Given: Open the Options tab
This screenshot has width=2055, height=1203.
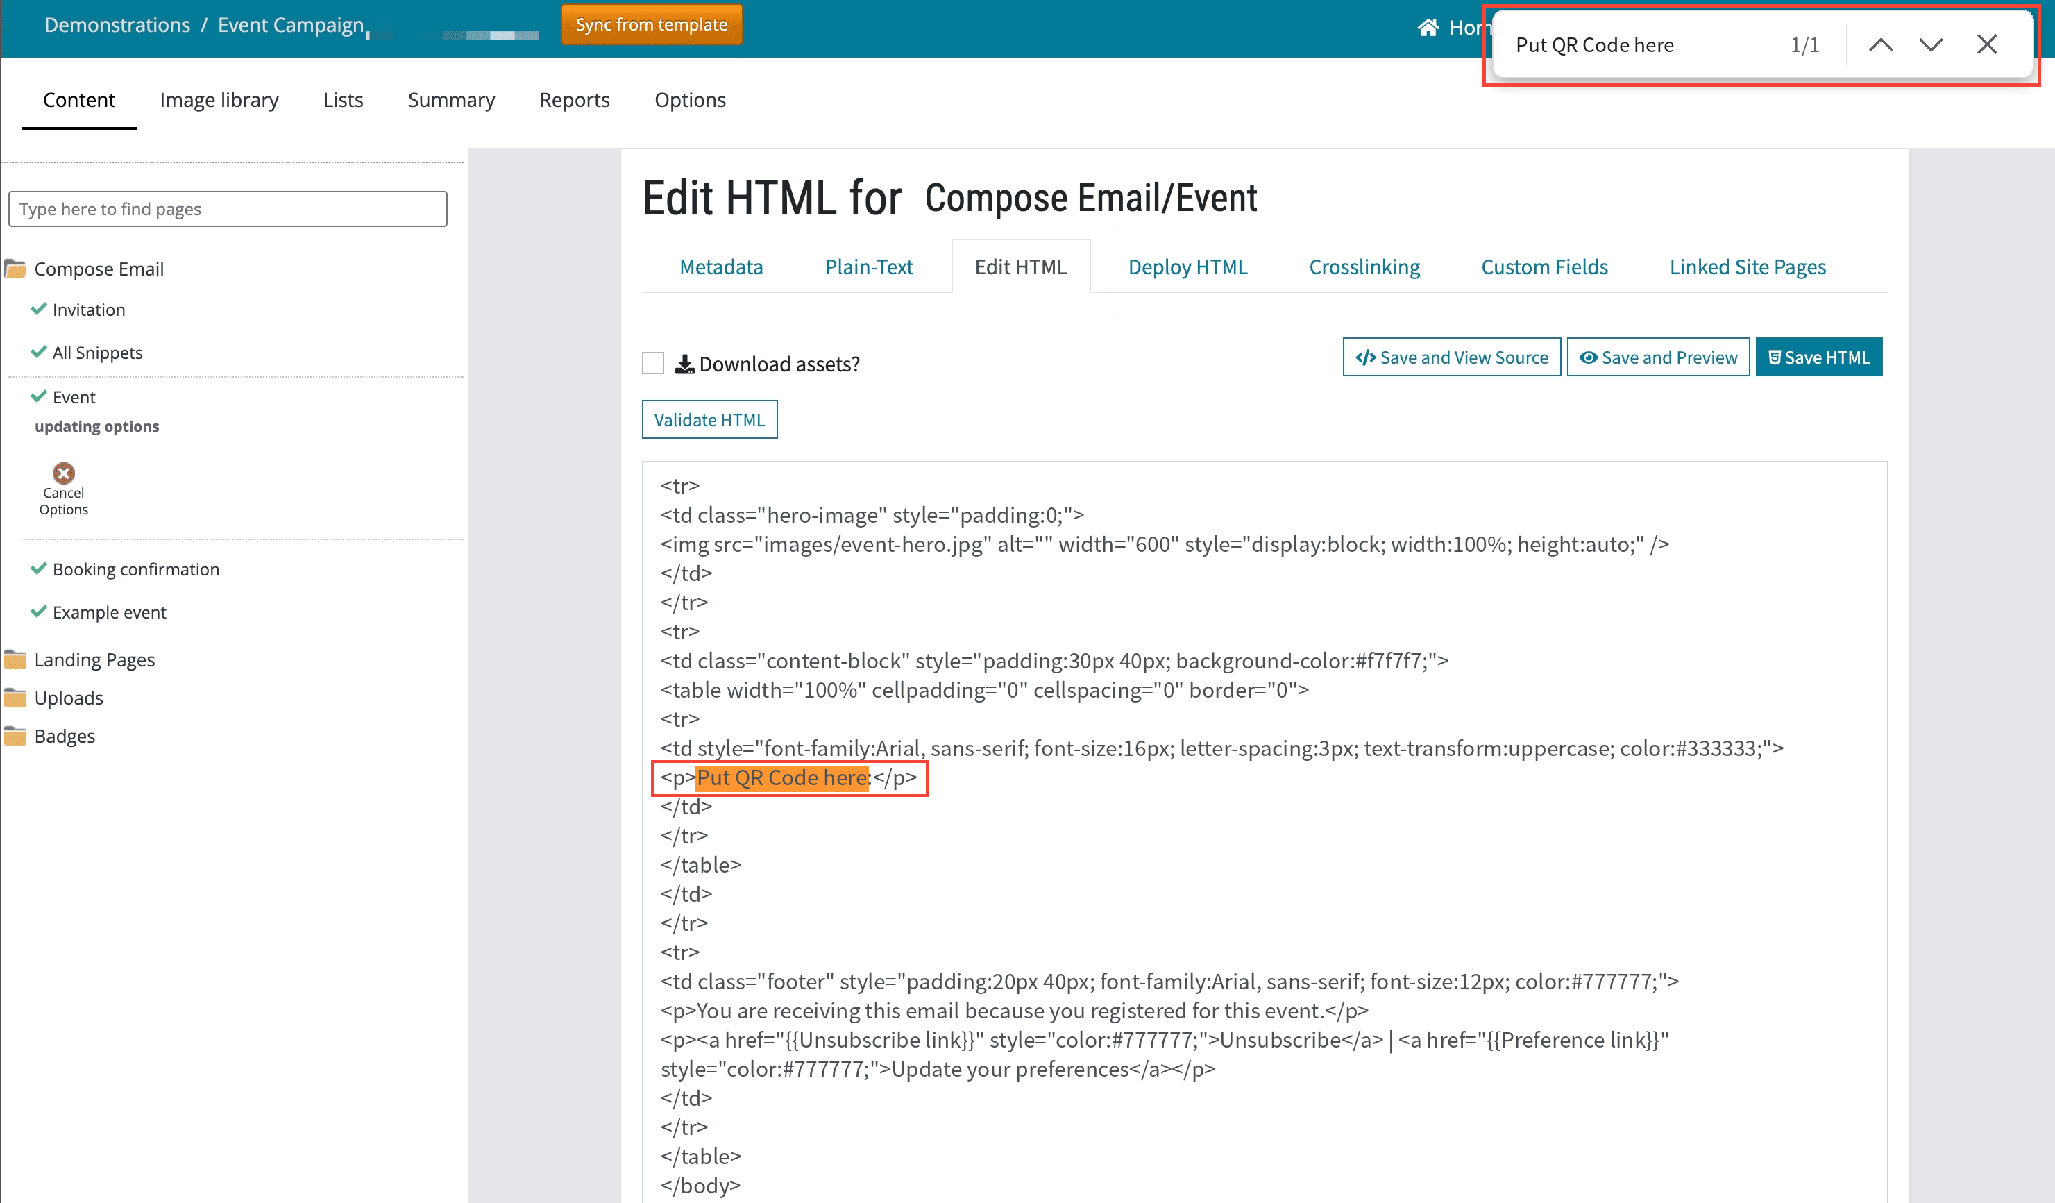Looking at the screenshot, I should (x=689, y=99).
